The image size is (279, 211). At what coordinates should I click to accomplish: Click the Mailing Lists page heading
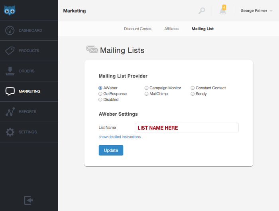click(x=122, y=50)
